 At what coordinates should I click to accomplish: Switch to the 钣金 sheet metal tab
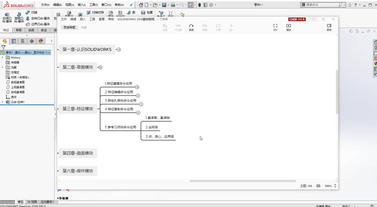click(x=44, y=30)
